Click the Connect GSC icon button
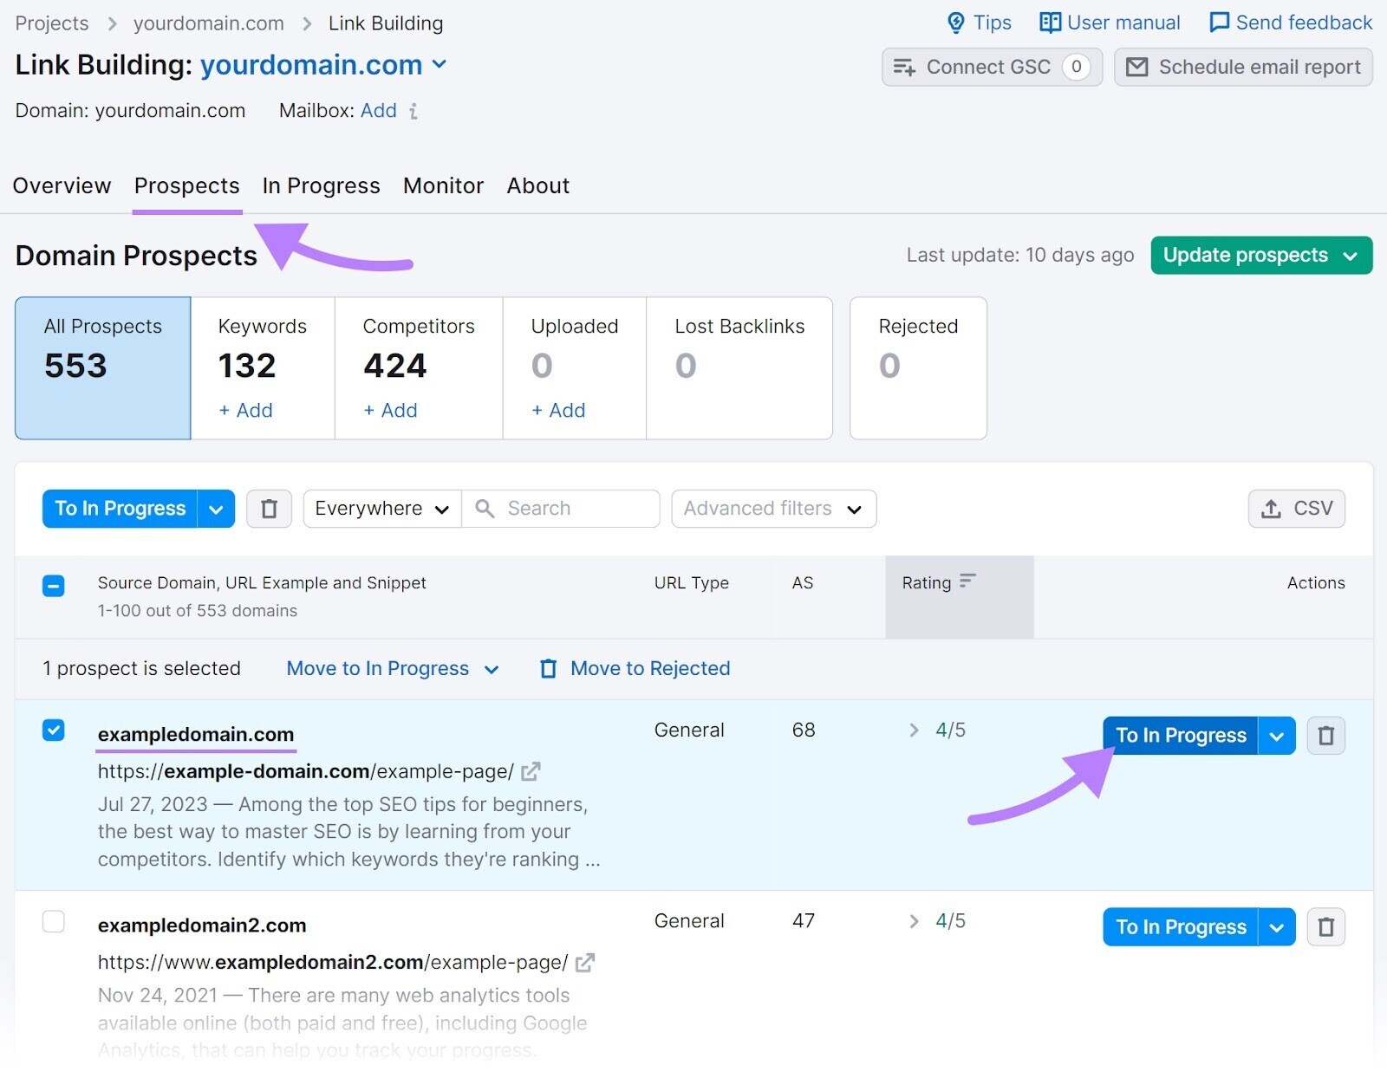 click(x=902, y=67)
